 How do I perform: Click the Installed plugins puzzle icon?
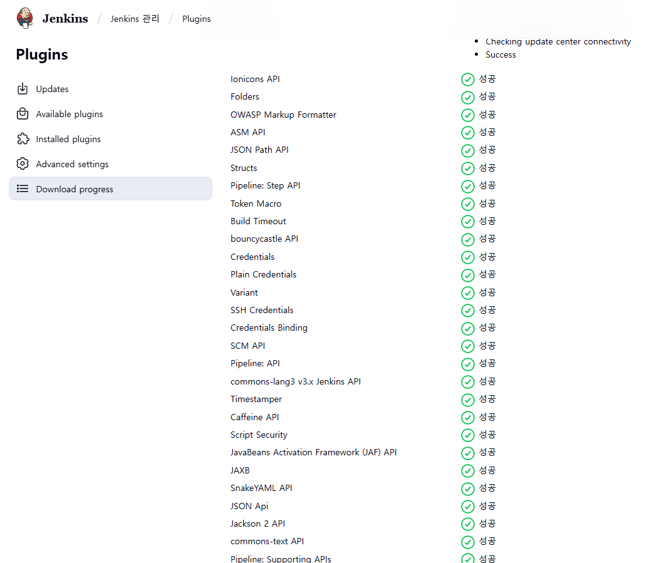pos(23,139)
